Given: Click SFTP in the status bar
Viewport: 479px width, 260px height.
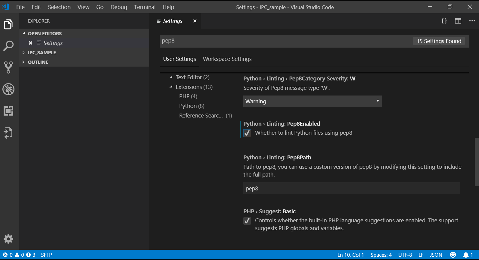Looking at the screenshot, I should (x=46, y=255).
